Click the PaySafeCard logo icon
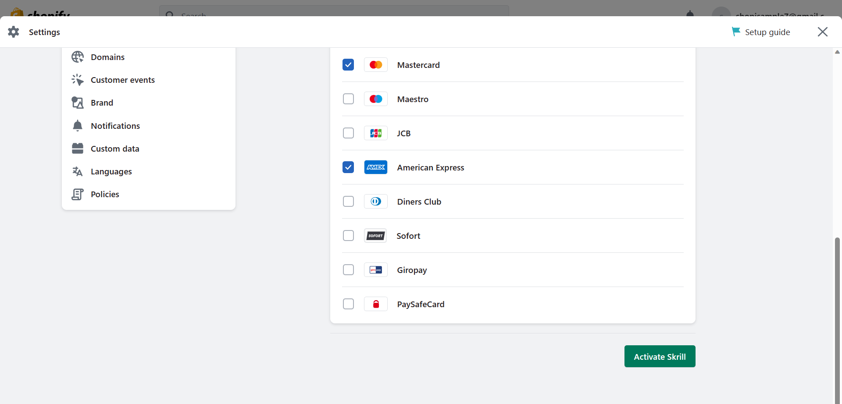842x404 pixels. [376, 304]
